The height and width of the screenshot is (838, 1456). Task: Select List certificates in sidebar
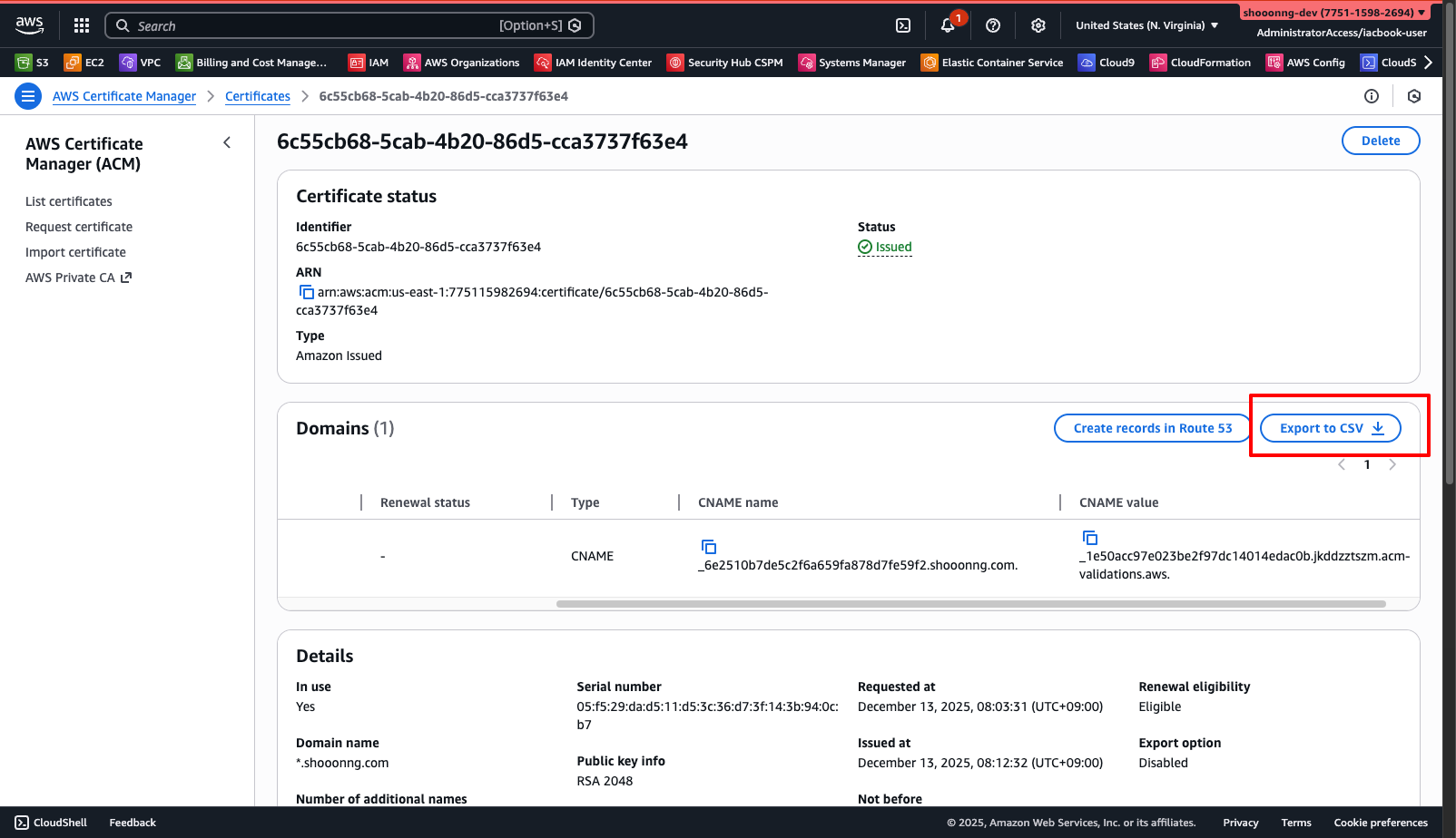click(69, 201)
